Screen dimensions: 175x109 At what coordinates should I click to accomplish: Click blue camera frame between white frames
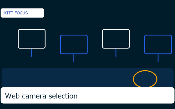coord(74,44)
